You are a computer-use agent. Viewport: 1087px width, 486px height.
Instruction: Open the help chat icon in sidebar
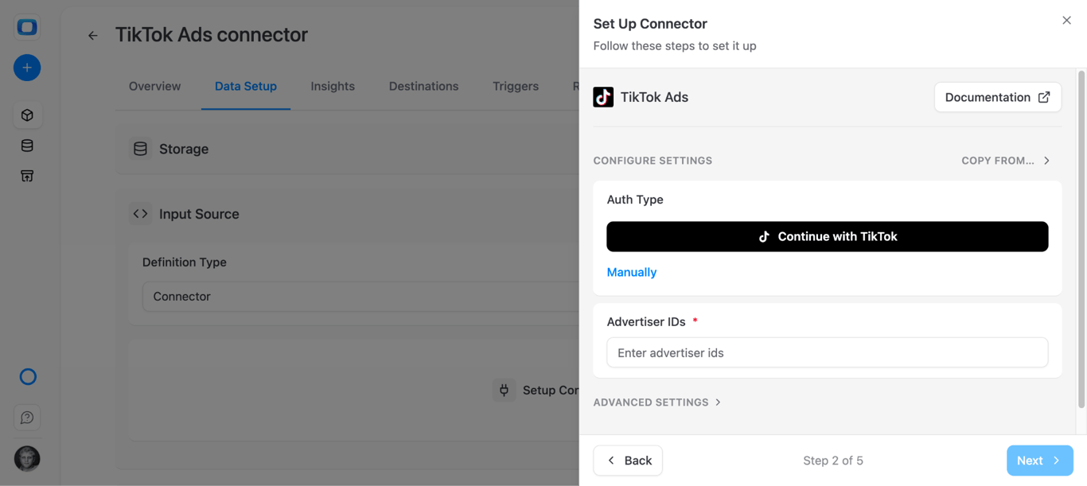[x=27, y=418]
